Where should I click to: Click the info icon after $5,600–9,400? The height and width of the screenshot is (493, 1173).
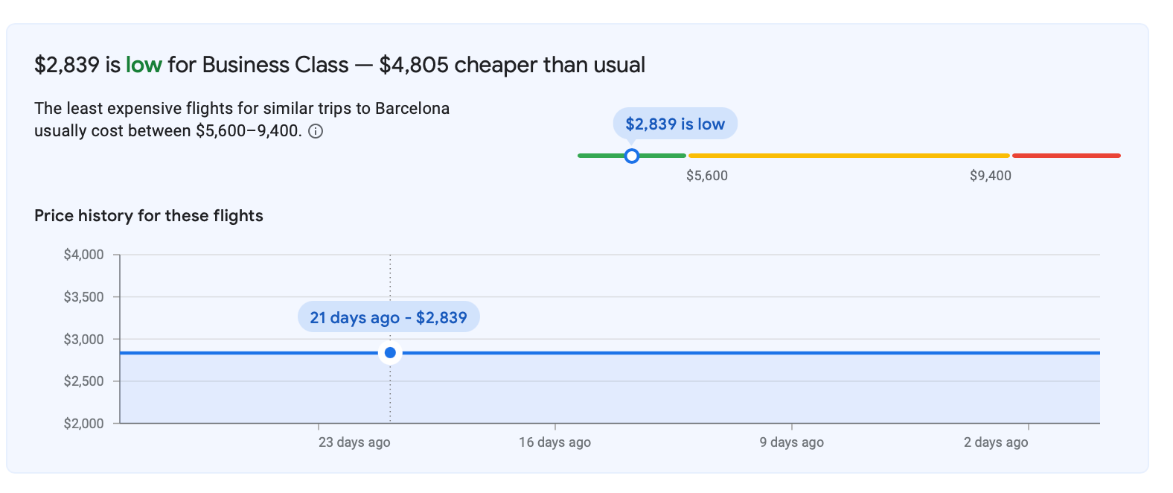coord(316,132)
